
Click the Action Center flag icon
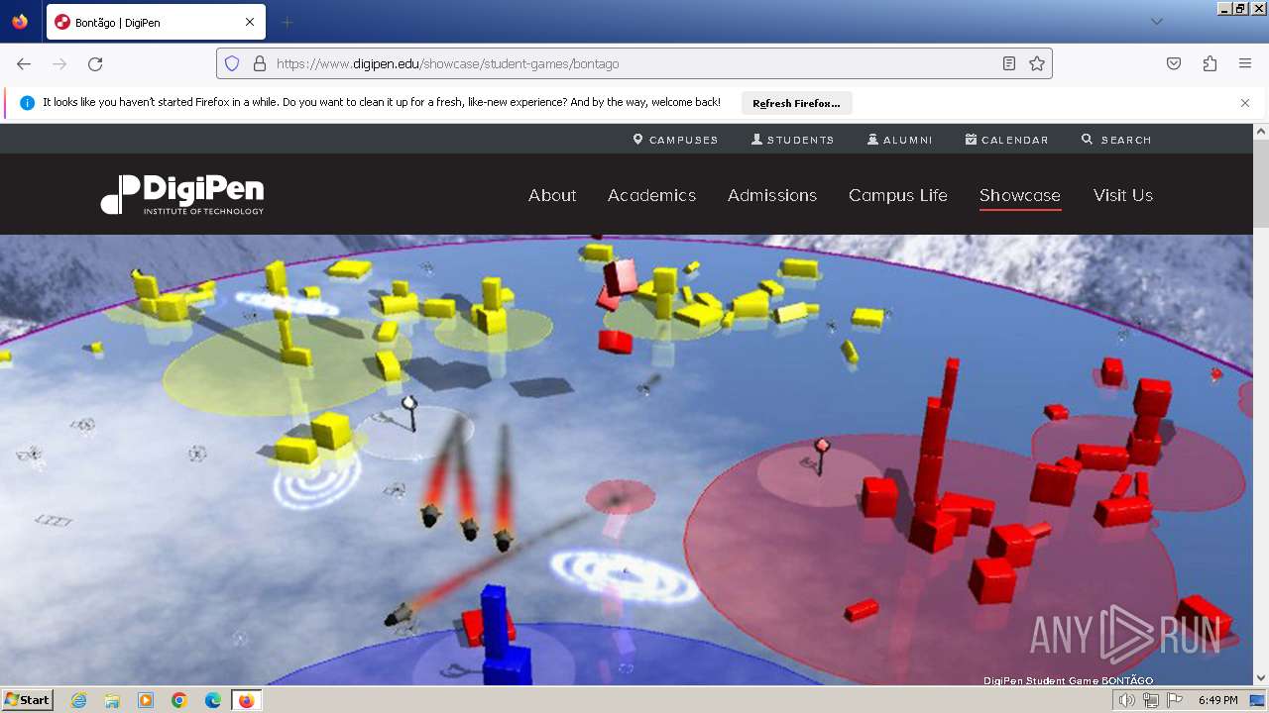tap(1175, 700)
